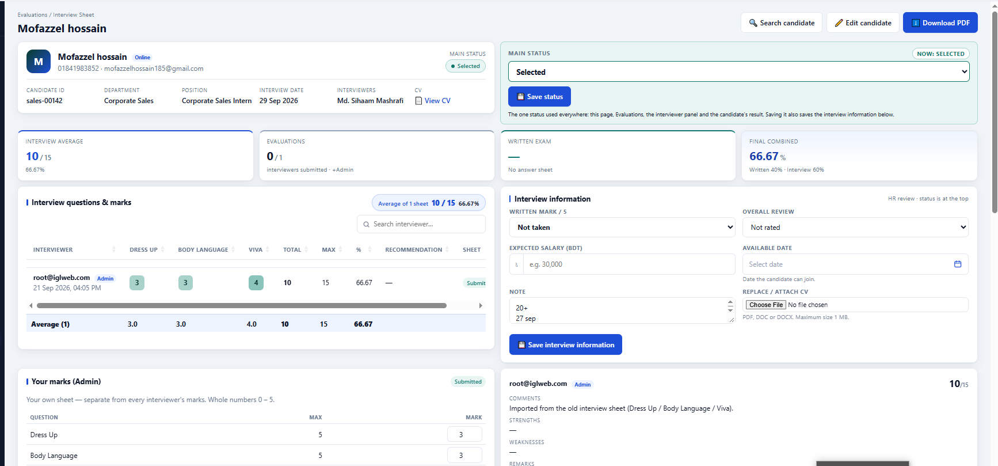Click the left arrow of the table scrollbar
Image resolution: width=998 pixels, height=466 pixels.
click(31, 305)
